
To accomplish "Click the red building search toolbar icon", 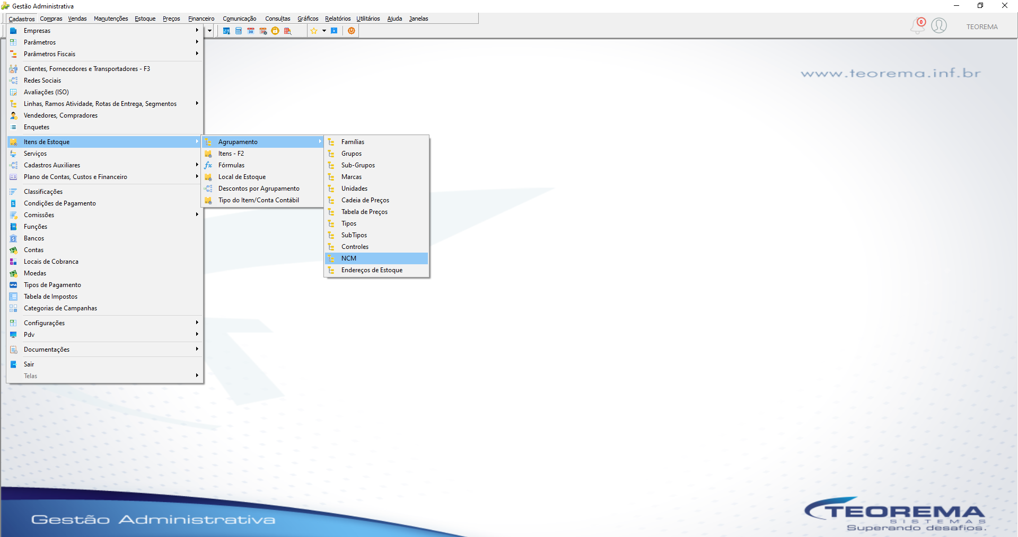I will click(x=287, y=31).
